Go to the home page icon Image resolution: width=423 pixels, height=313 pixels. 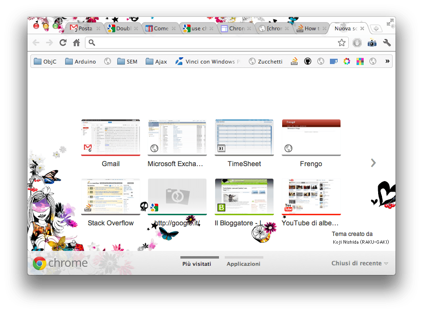(76, 43)
